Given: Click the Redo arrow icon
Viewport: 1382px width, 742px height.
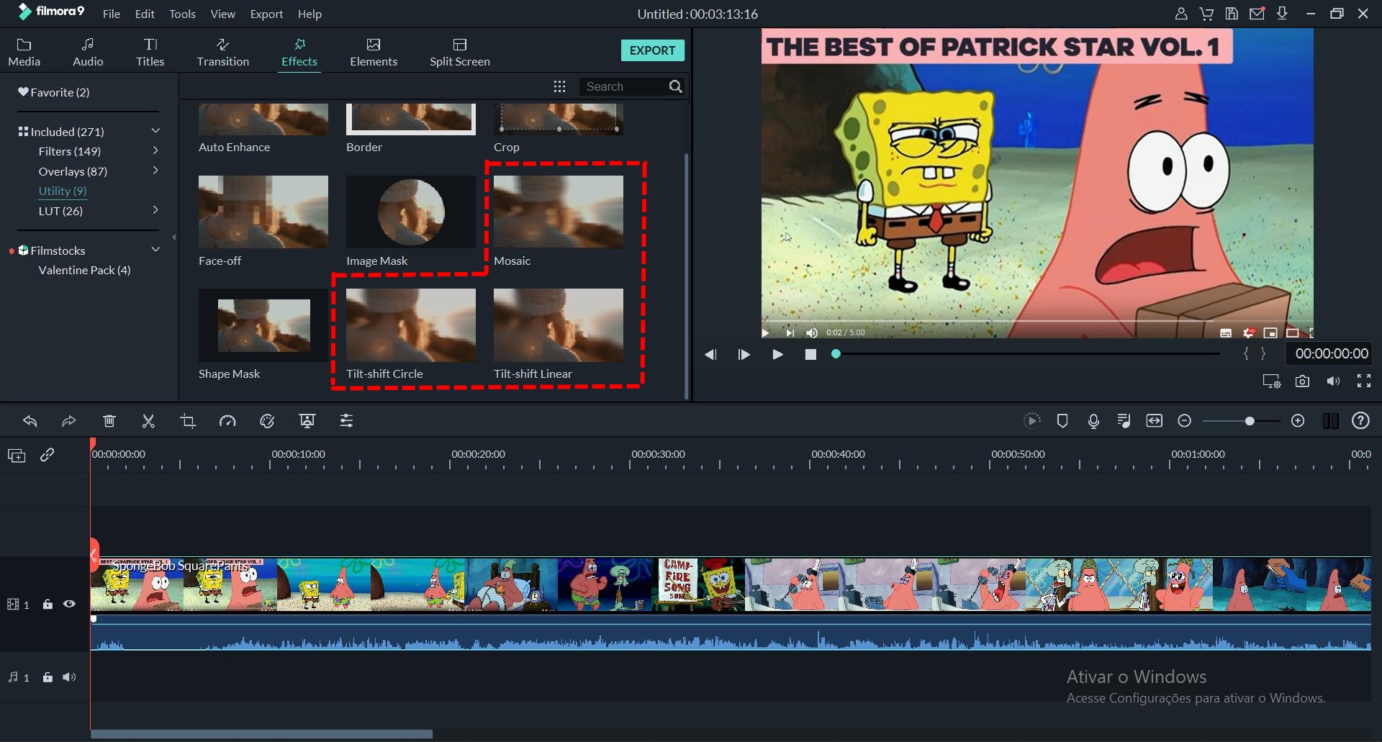Looking at the screenshot, I should pyautogui.click(x=69, y=421).
